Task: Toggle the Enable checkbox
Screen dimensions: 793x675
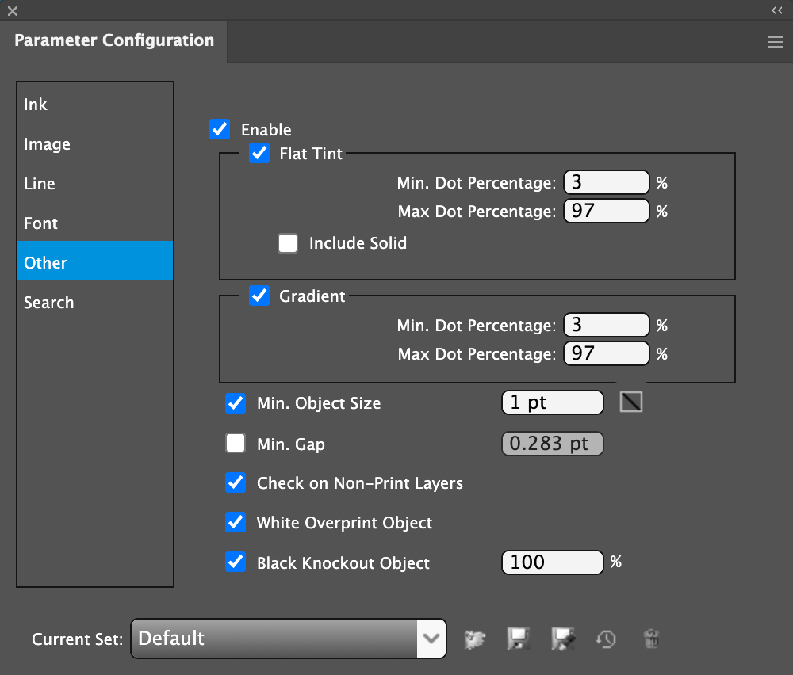Action: tap(220, 129)
